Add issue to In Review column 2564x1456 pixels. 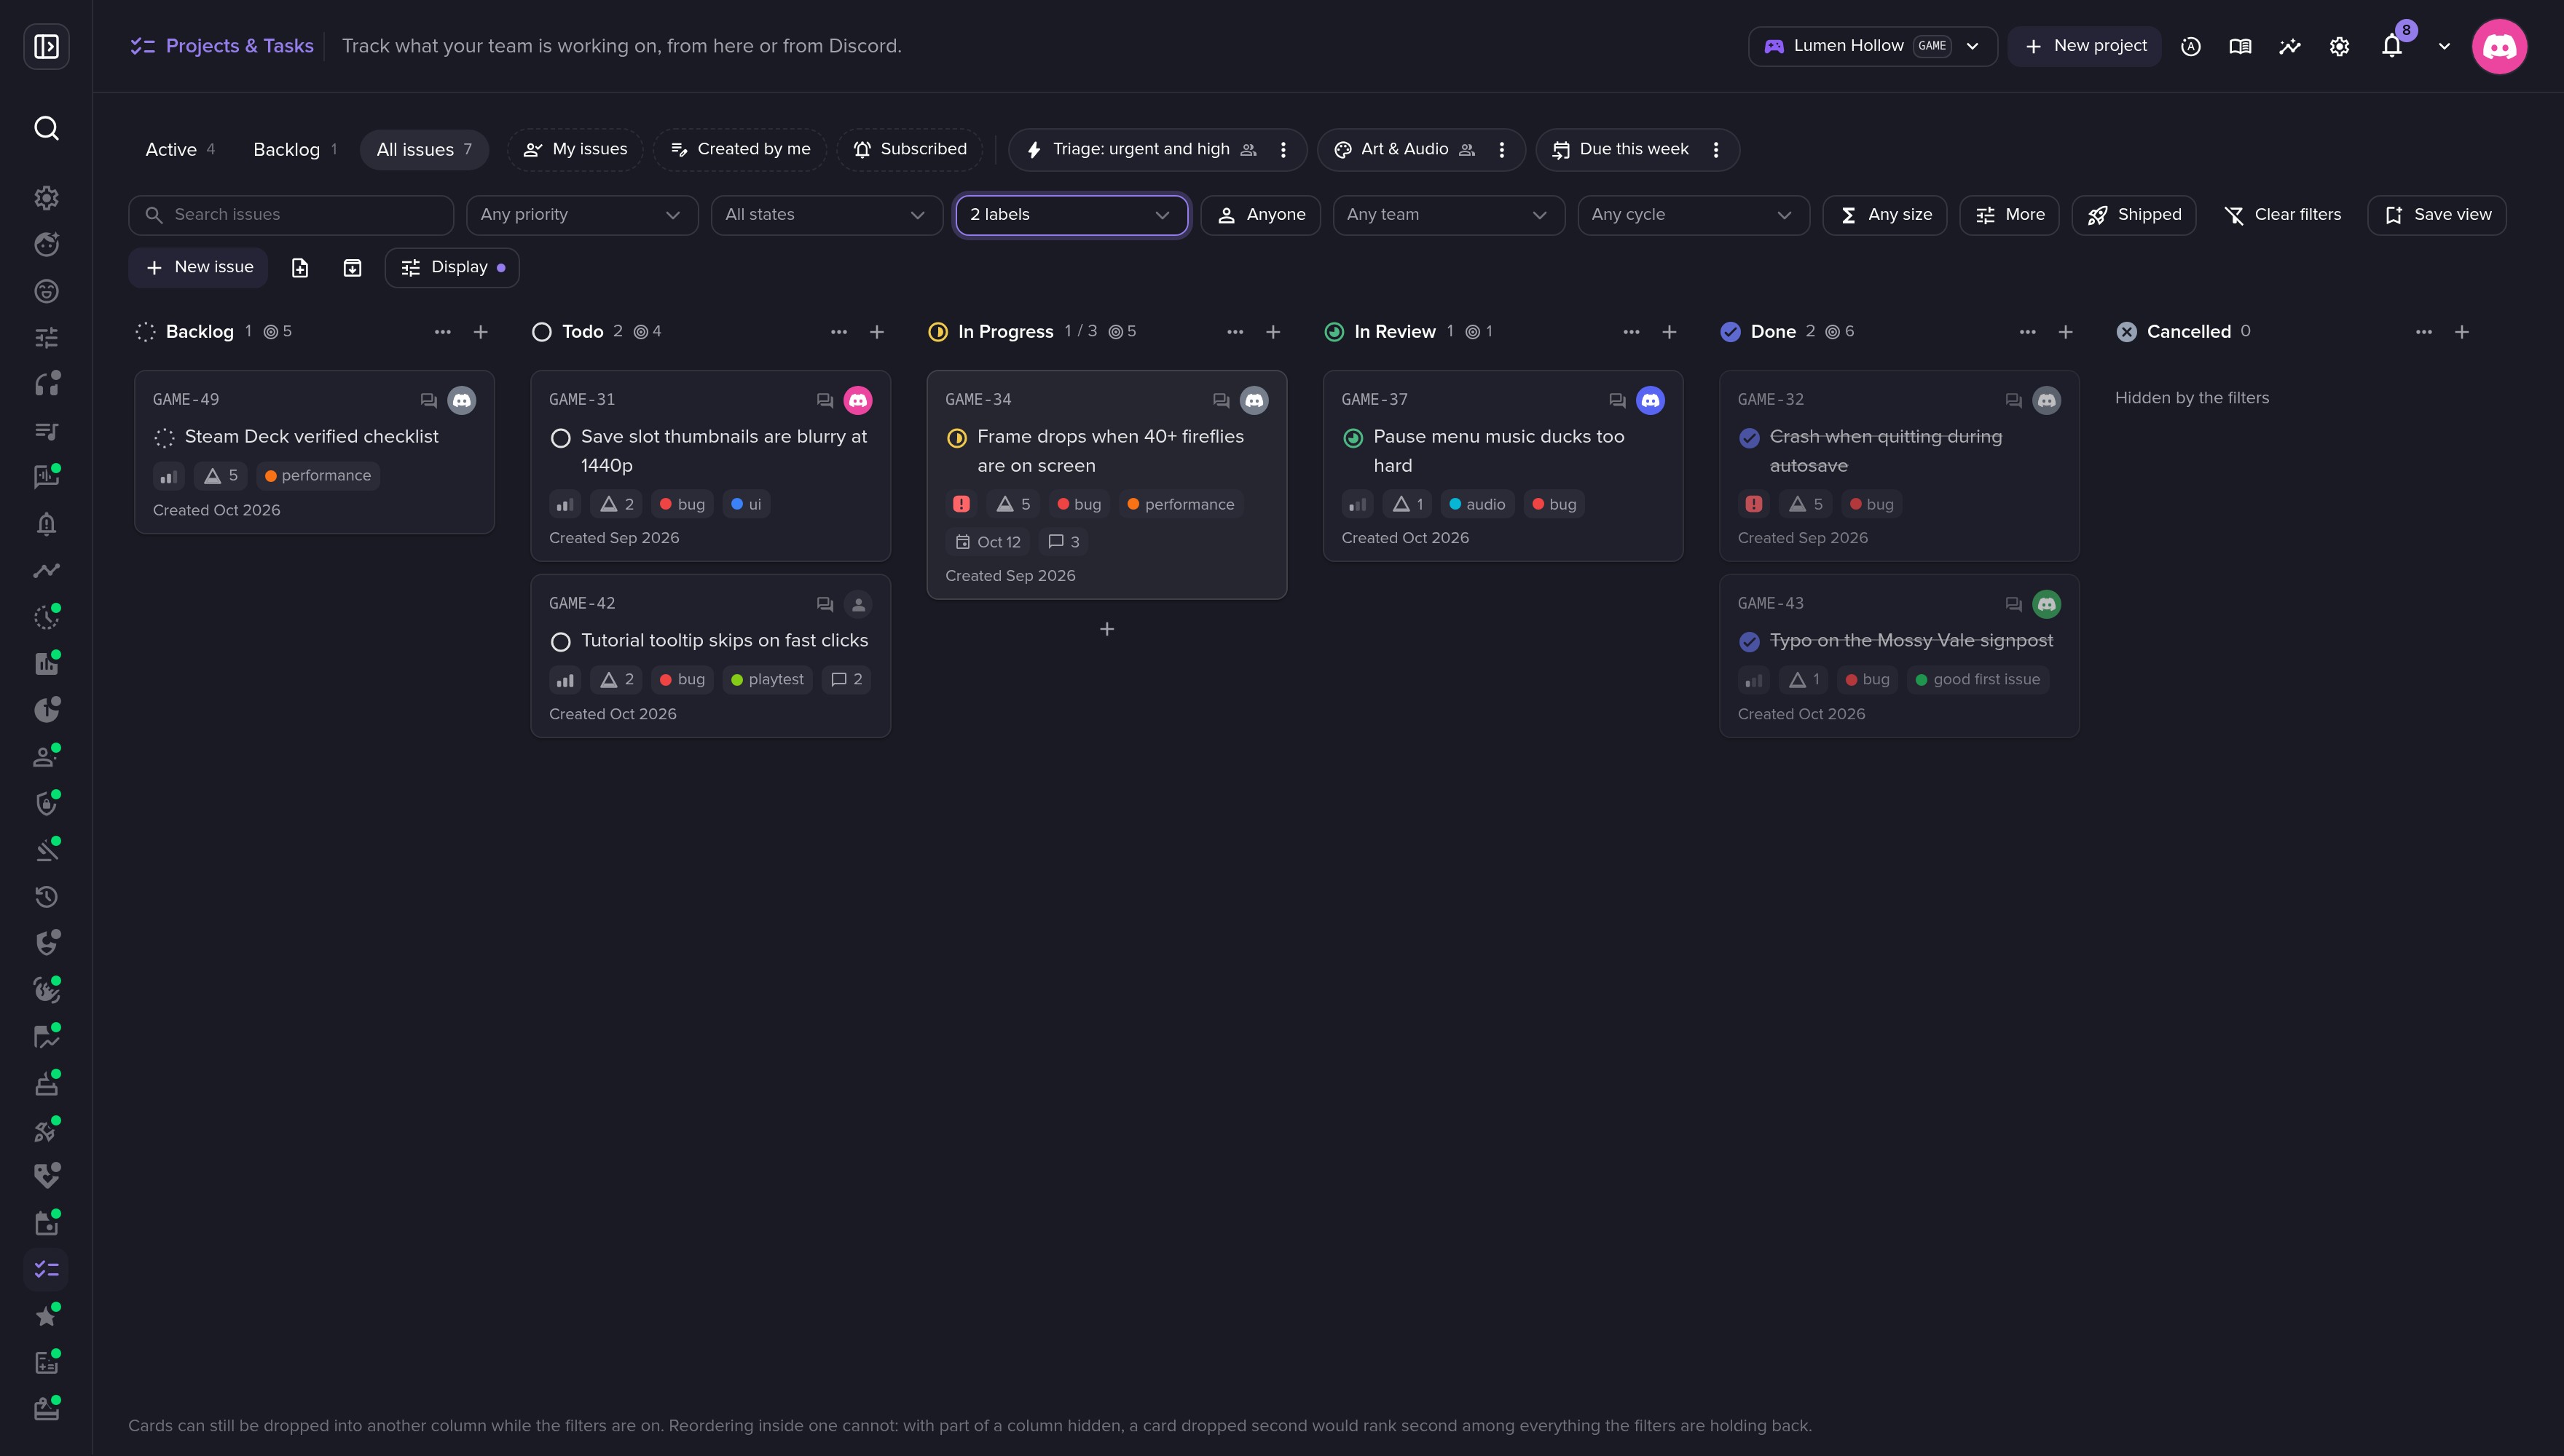click(1669, 332)
